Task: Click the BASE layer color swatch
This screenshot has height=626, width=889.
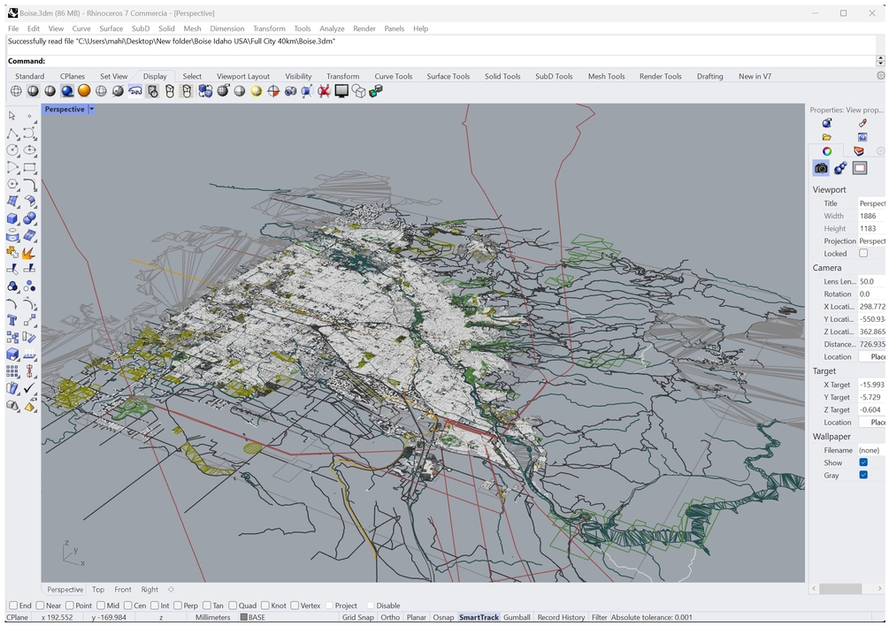Action: click(x=244, y=617)
